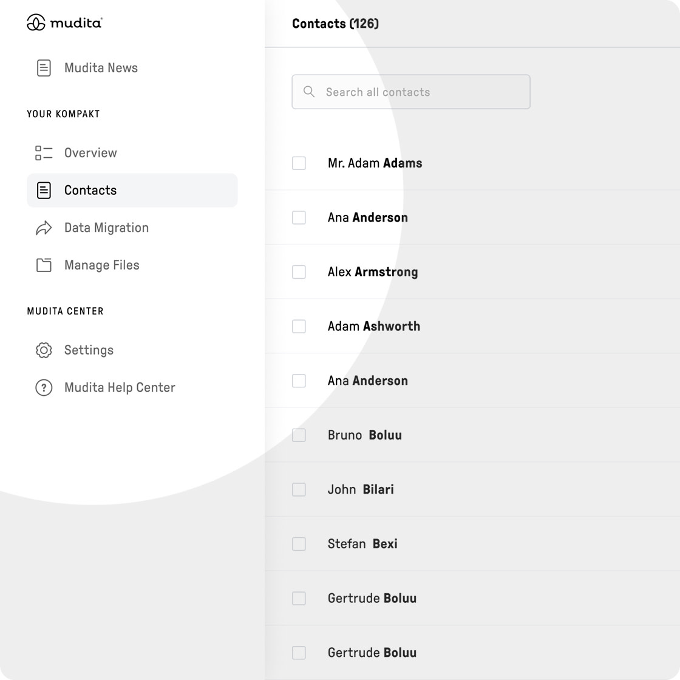The width and height of the screenshot is (680, 680).
Task: Select Alex Armstrong's checkbox
Action: 299,272
